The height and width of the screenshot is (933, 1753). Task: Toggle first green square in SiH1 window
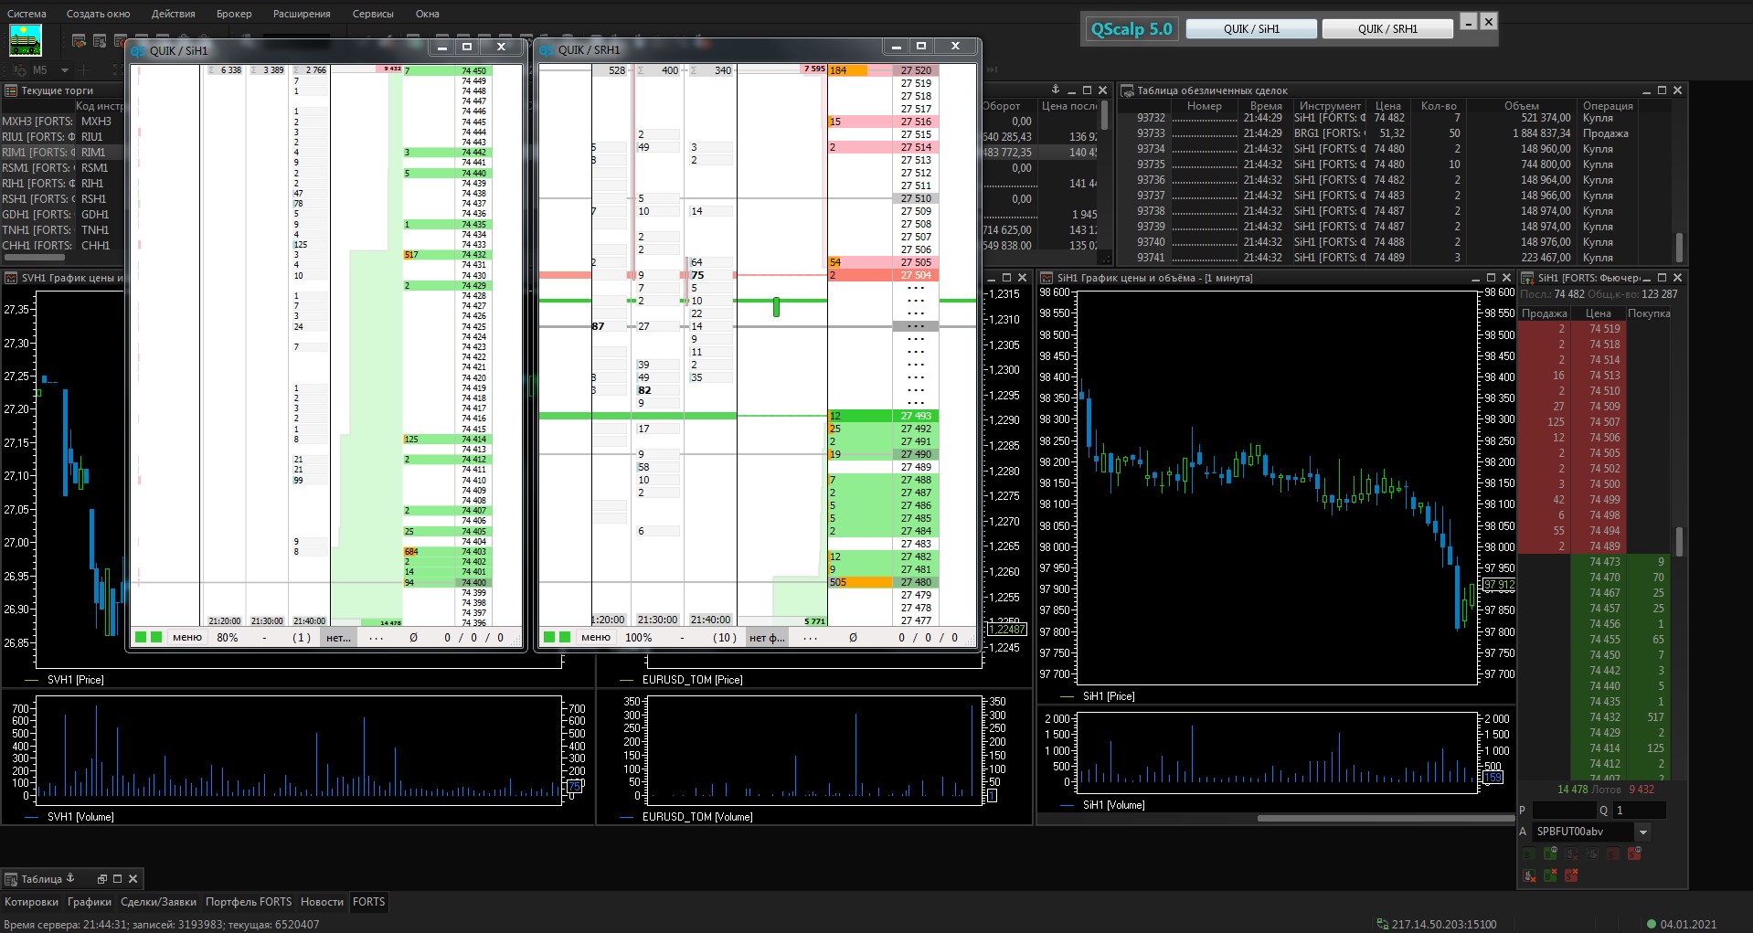click(141, 637)
